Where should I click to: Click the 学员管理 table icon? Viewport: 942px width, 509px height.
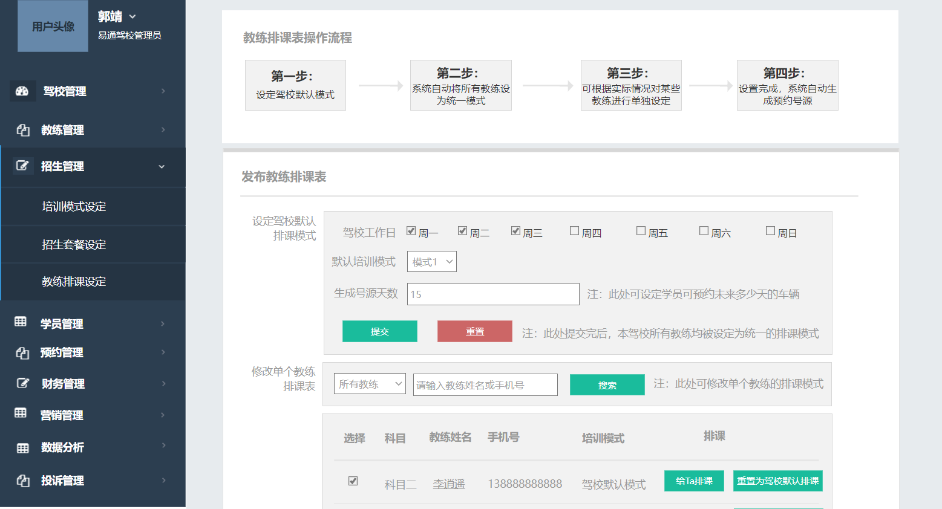pos(21,322)
